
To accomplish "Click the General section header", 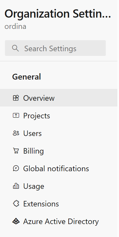I will (26, 77).
